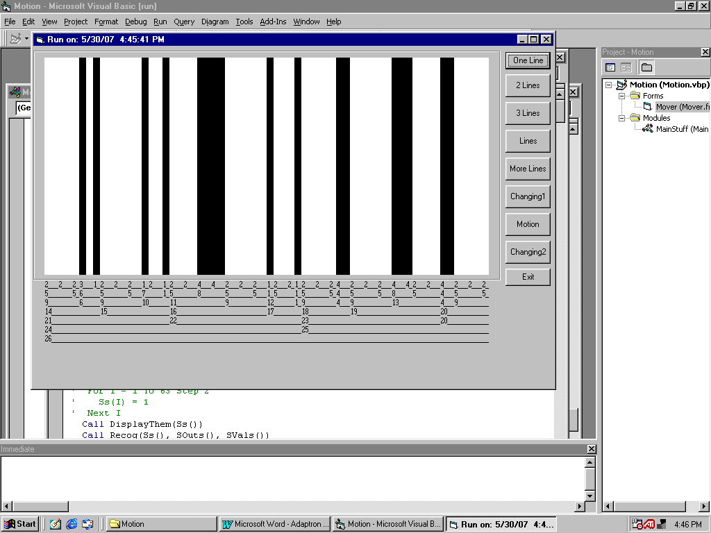Open the Windows Start menu

pyautogui.click(x=20, y=525)
